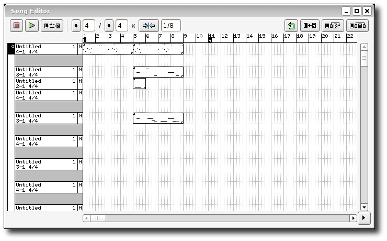Open the beats-per-bar dropdown arrow
387x241 pixels.
tap(76, 26)
